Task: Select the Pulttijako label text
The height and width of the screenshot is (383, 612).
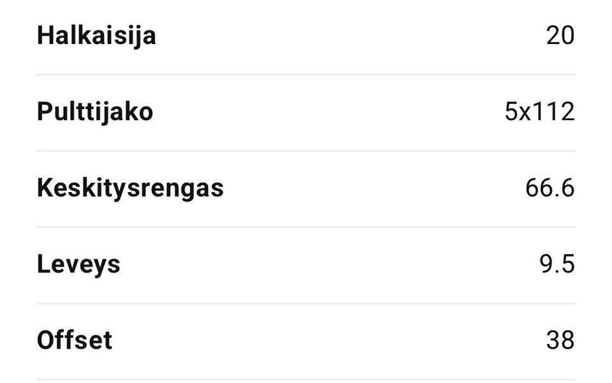Action: tap(95, 112)
